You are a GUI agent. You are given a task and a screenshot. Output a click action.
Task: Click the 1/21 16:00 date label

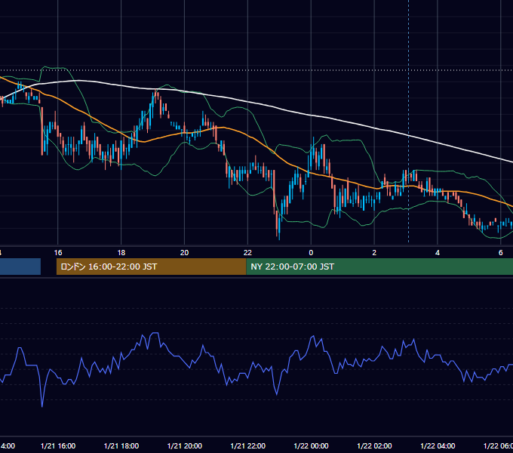click(x=58, y=445)
